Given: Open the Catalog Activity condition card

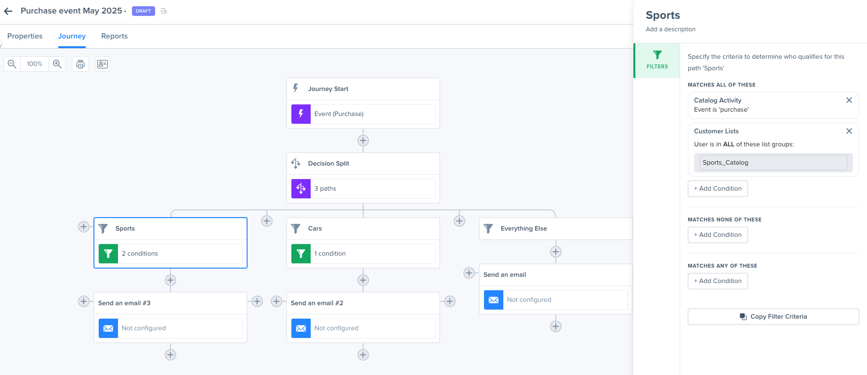Looking at the screenshot, I should (773, 105).
